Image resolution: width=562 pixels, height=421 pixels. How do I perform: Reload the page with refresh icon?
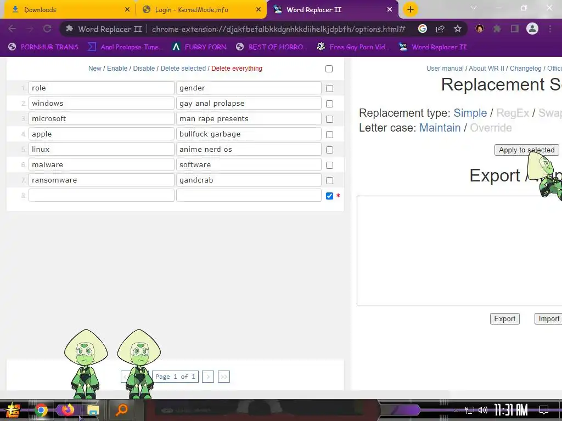[47, 29]
